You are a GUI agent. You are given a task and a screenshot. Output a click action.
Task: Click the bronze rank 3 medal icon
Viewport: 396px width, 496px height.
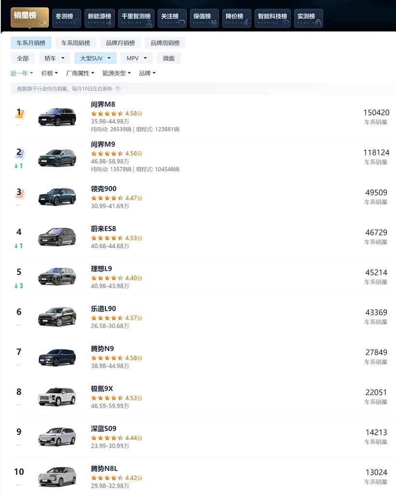(19, 193)
